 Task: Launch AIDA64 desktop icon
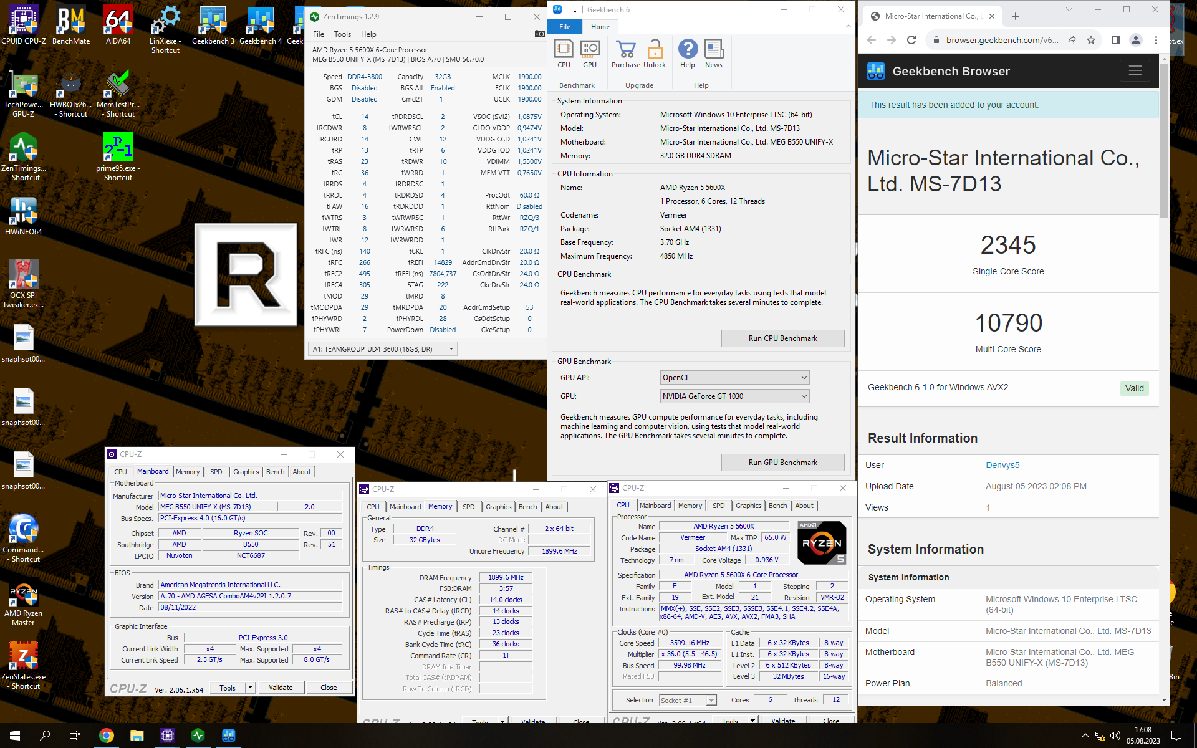[118, 25]
